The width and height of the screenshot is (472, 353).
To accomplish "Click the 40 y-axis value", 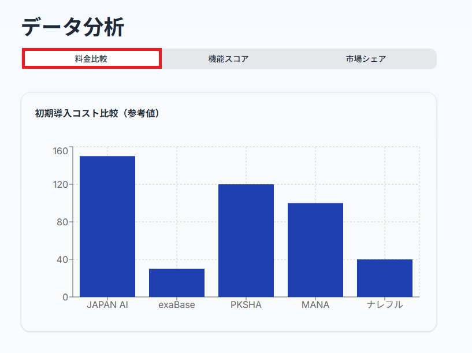I will [x=62, y=260].
